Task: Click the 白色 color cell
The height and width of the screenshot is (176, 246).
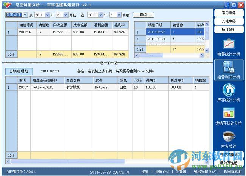Action: 125,87
